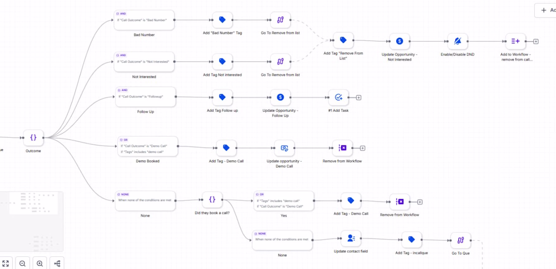Open the Outcome condition node
This screenshot has height=269, width=556.
click(x=33, y=138)
